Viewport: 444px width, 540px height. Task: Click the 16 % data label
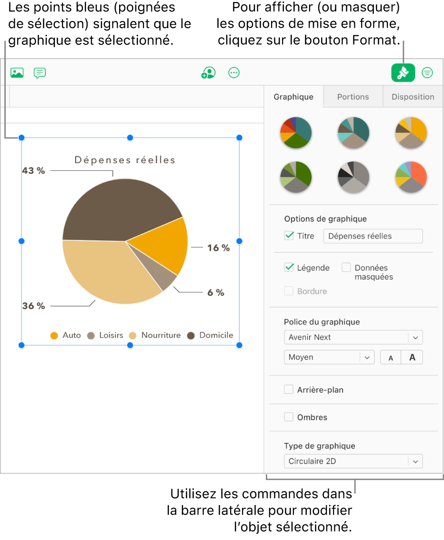[x=218, y=248]
